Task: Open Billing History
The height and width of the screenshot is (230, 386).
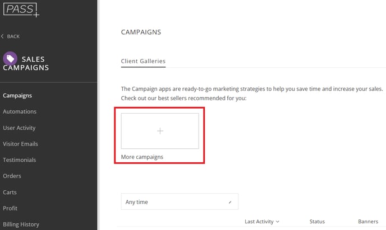Action: click(x=21, y=224)
